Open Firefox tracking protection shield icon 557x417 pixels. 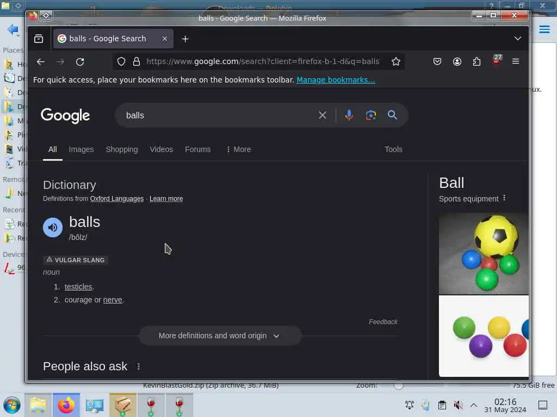(121, 62)
